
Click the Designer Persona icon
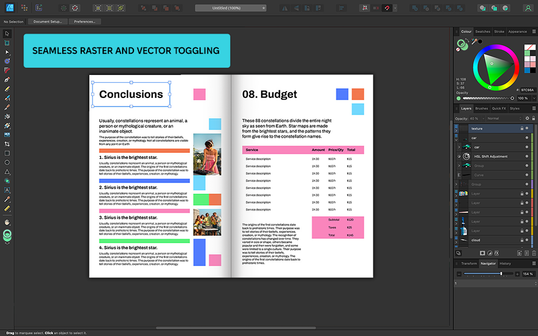click(x=10, y=7)
